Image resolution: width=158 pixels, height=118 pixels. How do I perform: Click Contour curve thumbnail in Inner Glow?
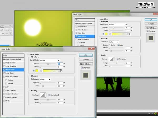pos(111,59)
